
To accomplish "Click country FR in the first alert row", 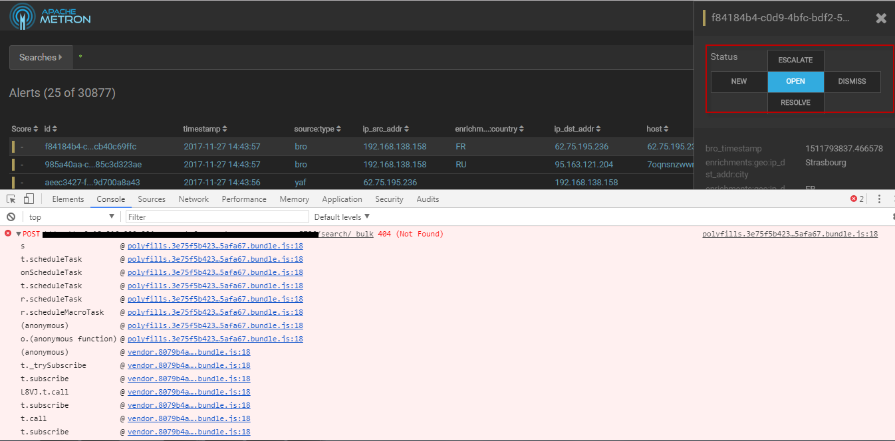I will click(x=461, y=146).
